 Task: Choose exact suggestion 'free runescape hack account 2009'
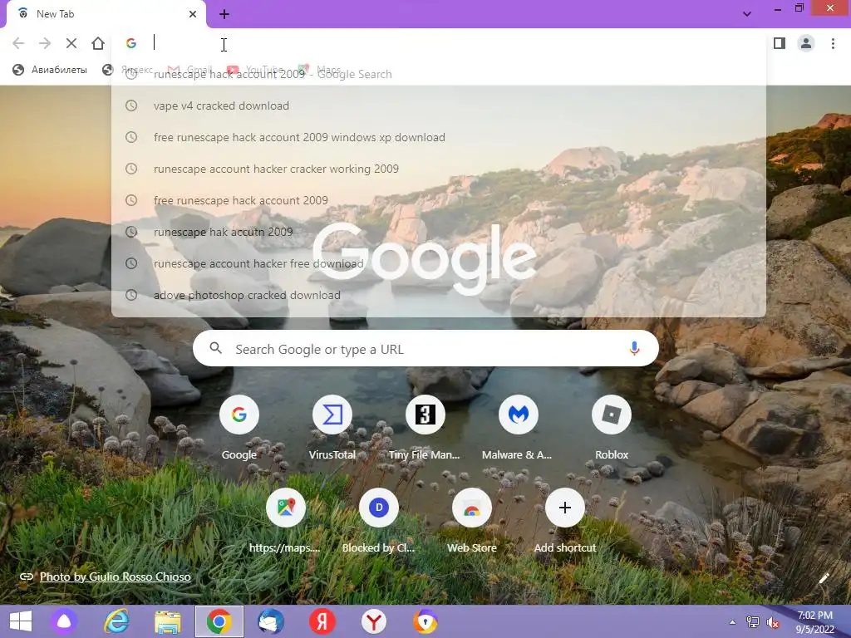[x=439, y=200]
